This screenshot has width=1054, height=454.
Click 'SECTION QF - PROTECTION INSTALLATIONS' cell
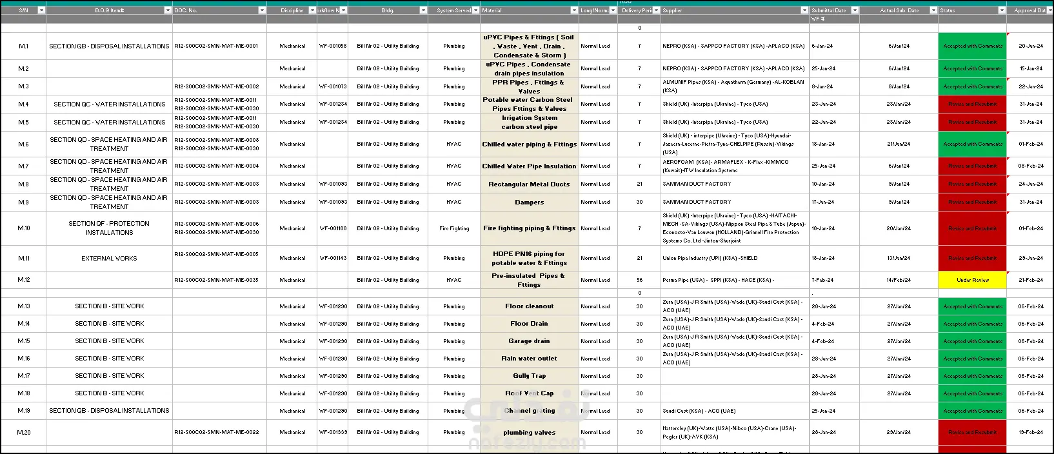(x=109, y=228)
